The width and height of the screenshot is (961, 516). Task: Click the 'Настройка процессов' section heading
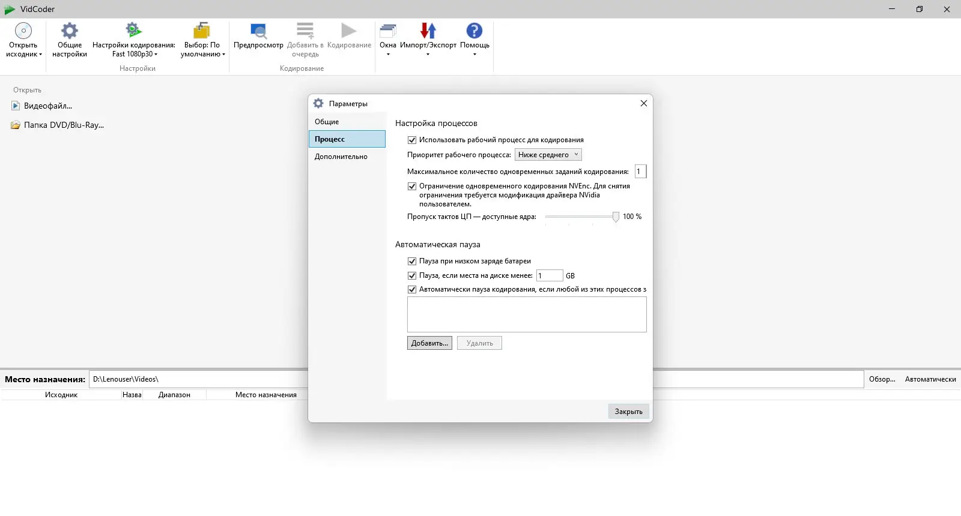(x=436, y=124)
